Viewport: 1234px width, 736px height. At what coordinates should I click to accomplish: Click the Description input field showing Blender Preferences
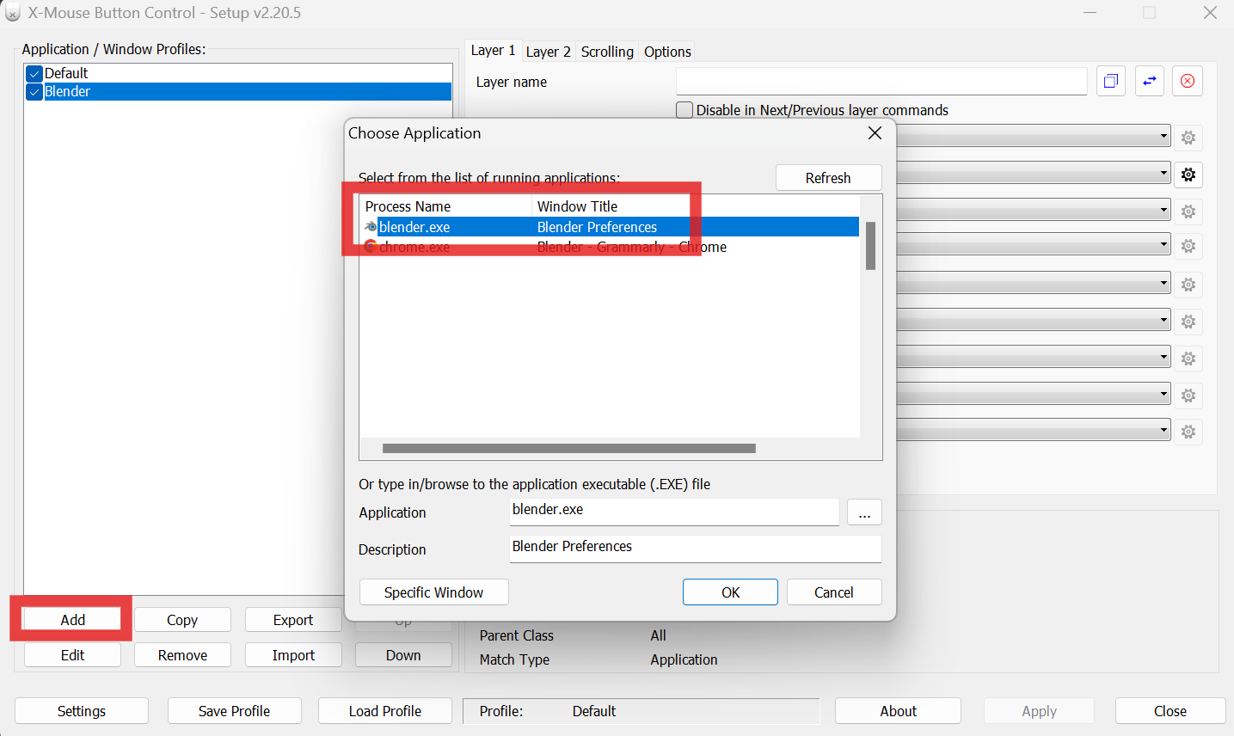(695, 549)
